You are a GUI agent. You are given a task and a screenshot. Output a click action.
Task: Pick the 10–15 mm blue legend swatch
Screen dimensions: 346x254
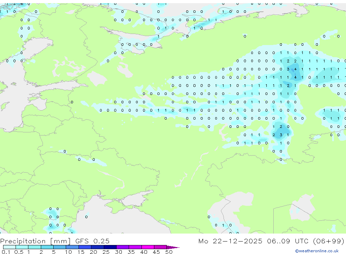[x=72, y=247]
